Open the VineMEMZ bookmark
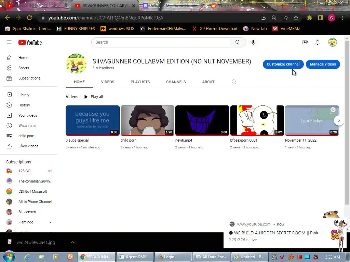Image resolution: width=350 pixels, height=262 pixels. 287,29
